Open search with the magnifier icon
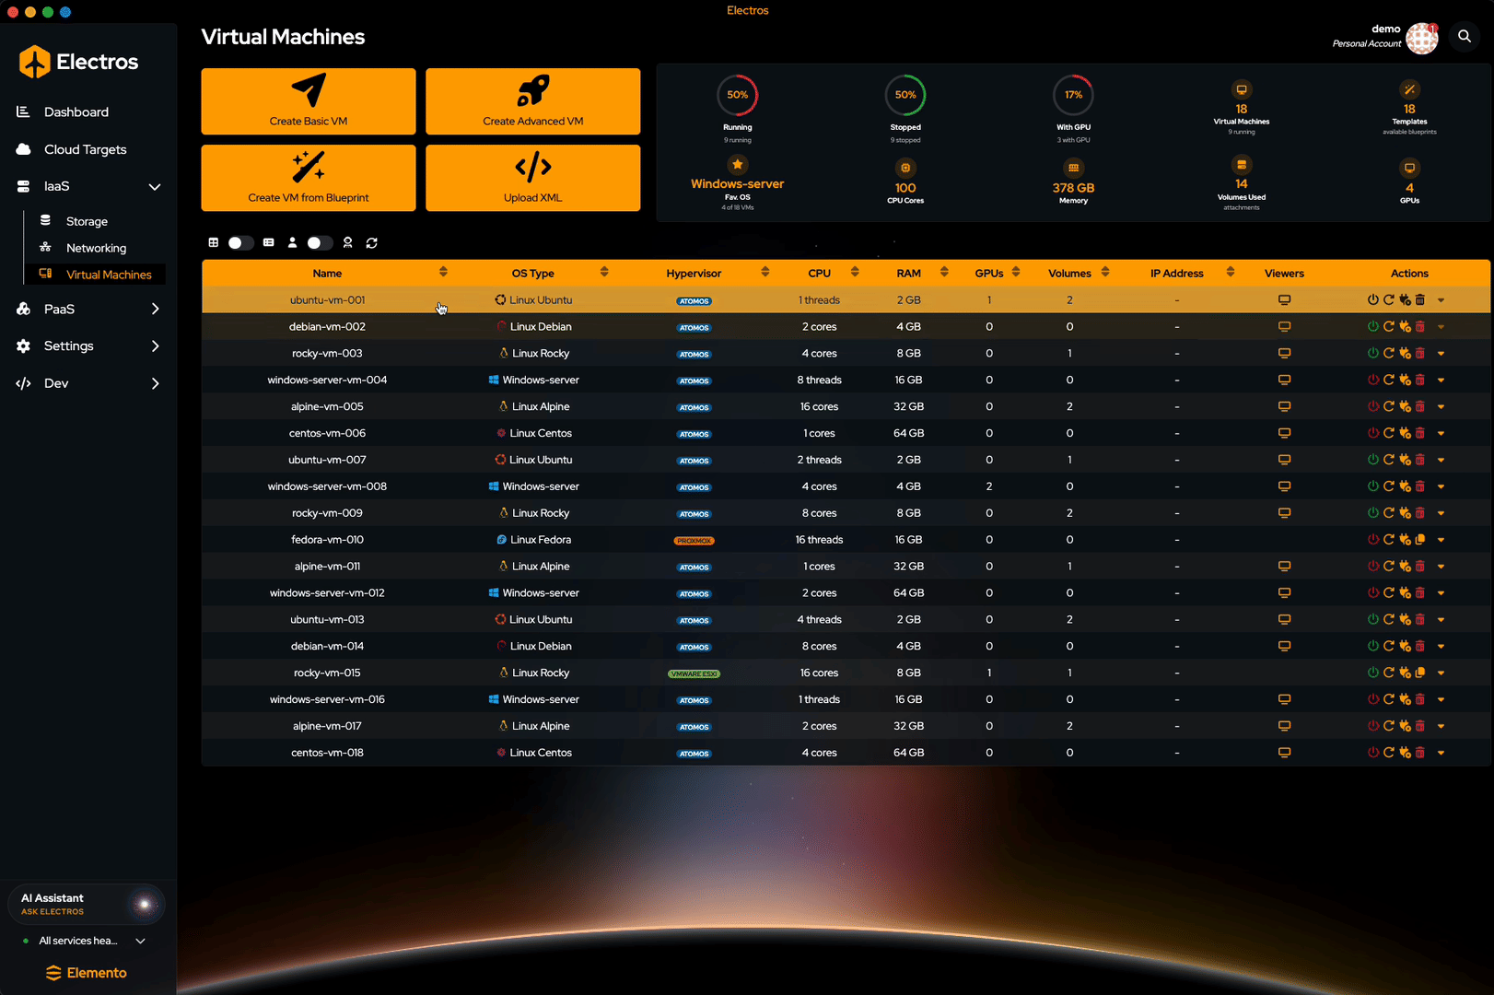 coord(1465,37)
